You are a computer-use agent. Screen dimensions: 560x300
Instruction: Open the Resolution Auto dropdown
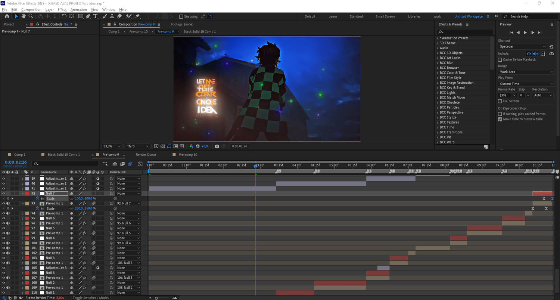click(x=543, y=95)
